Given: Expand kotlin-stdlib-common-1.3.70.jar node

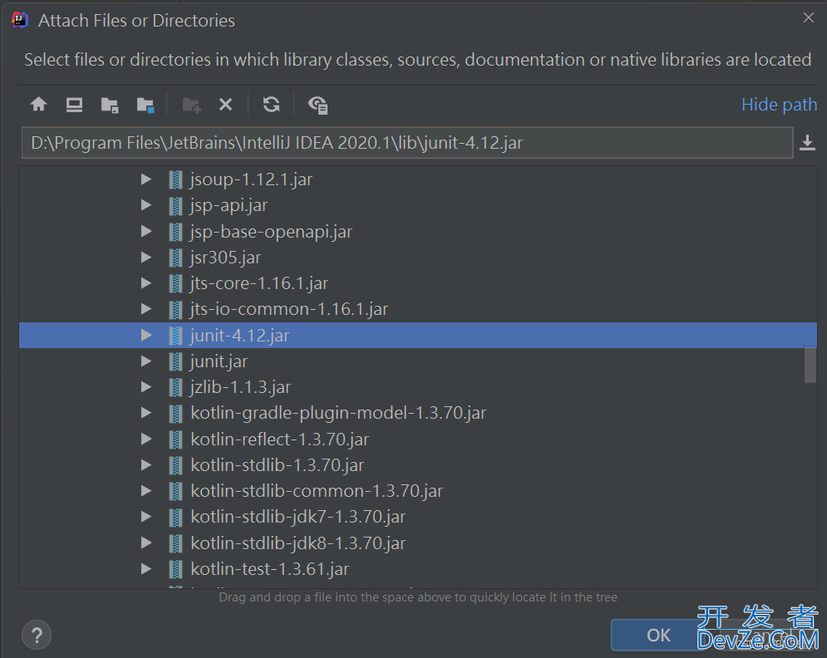Looking at the screenshot, I should (146, 491).
